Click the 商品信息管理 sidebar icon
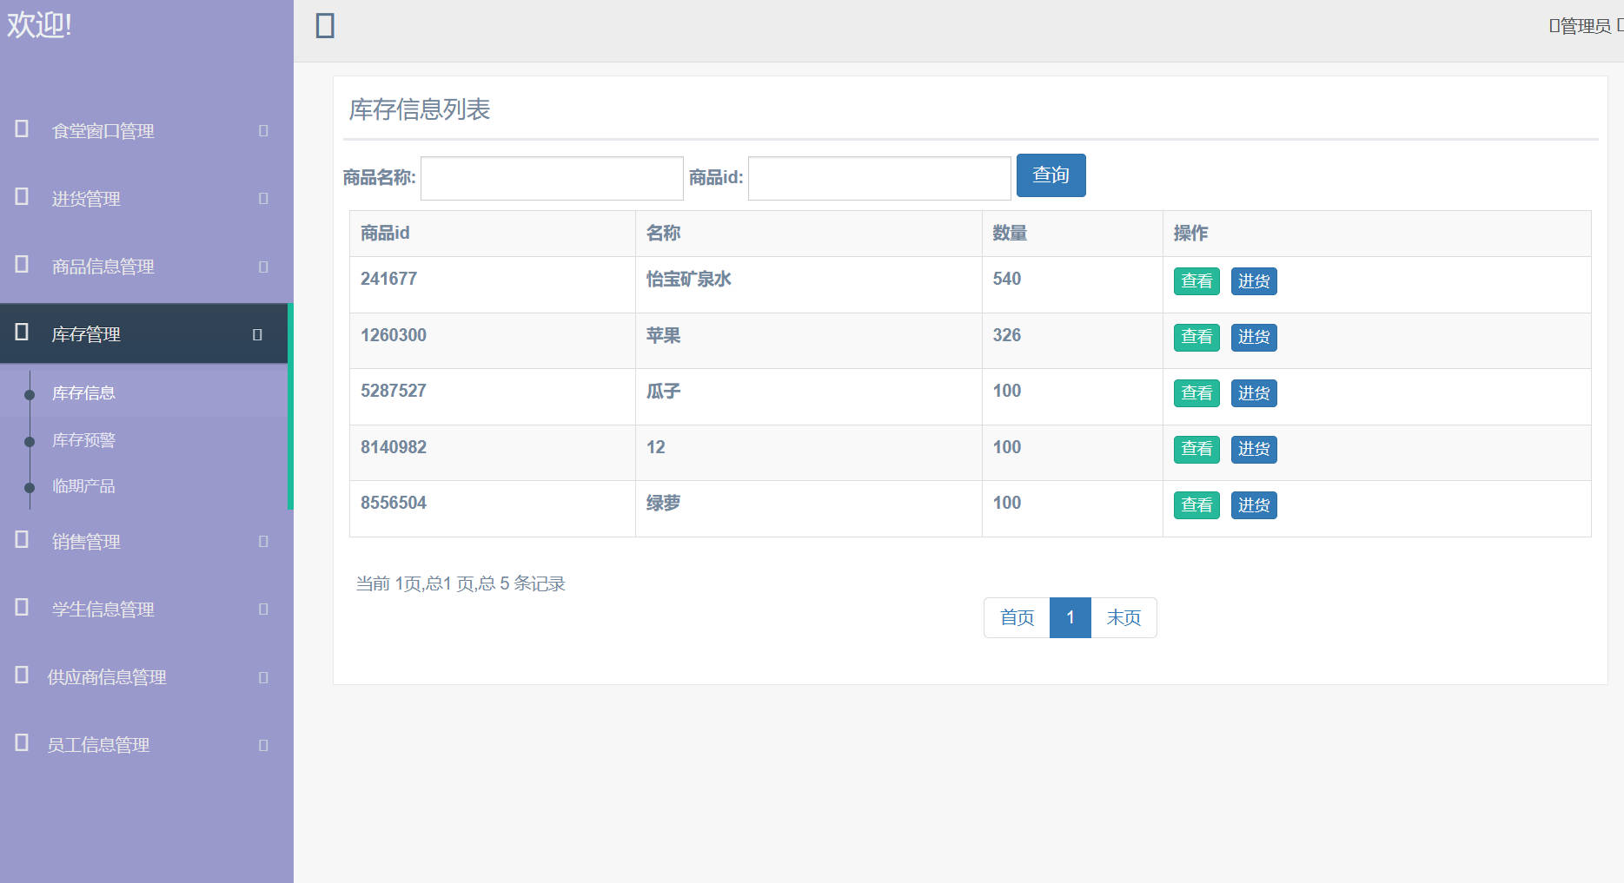 point(20,265)
